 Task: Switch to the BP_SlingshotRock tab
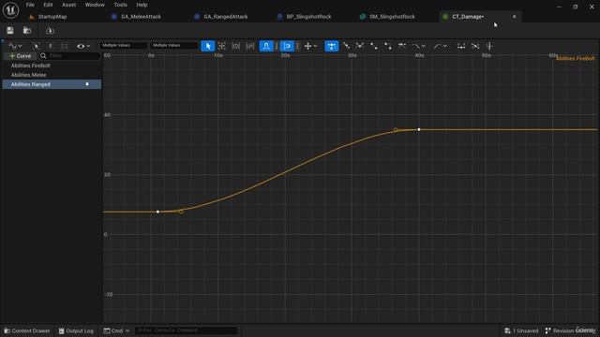[308, 17]
